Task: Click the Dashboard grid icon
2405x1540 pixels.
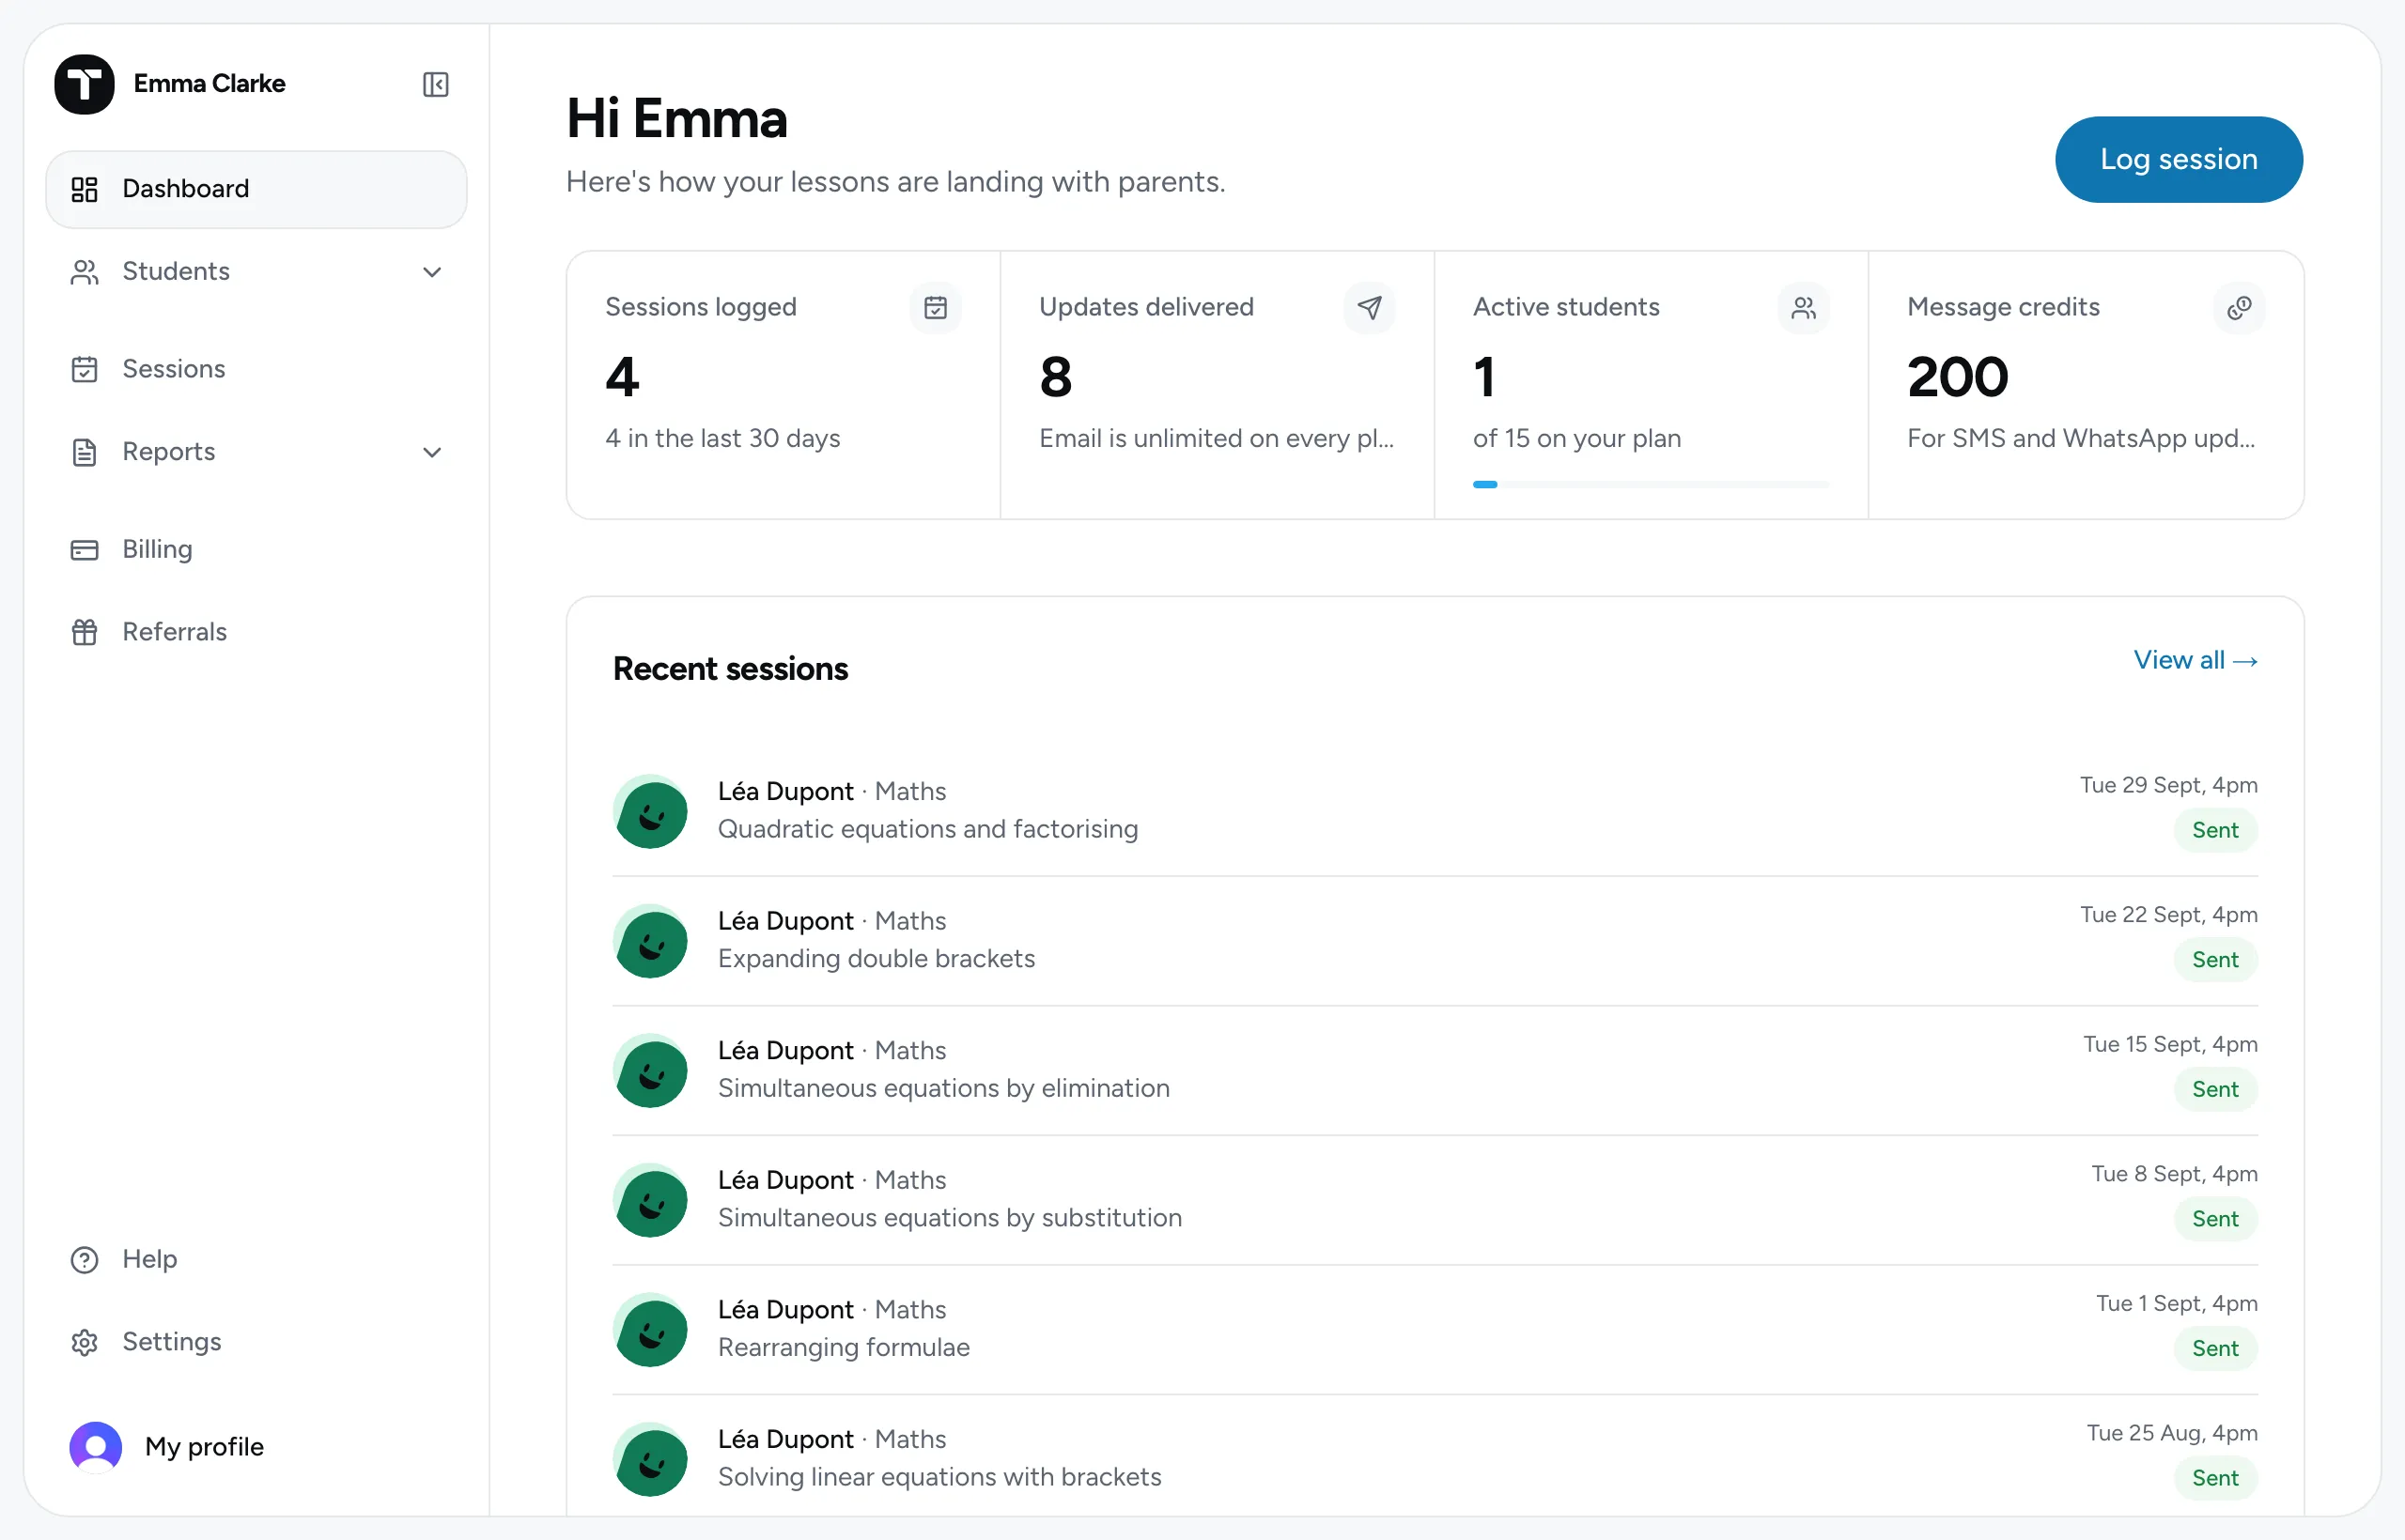Action: point(85,189)
